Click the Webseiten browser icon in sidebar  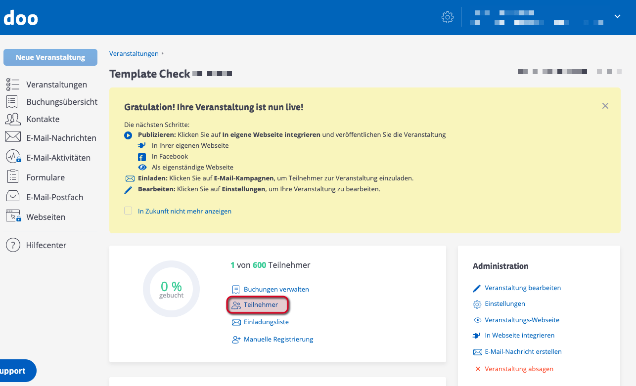tap(13, 216)
